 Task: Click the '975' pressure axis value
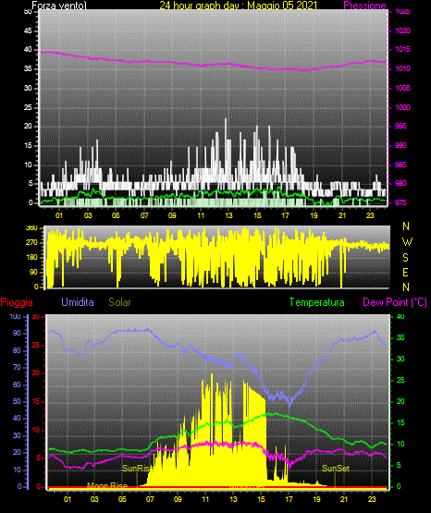click(400, 202)
